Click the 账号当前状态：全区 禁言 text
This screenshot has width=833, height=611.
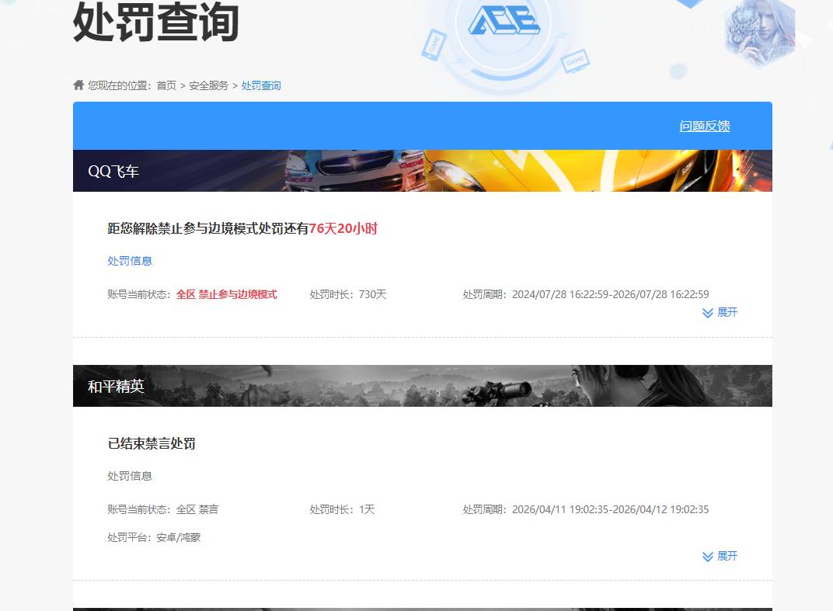tap(162, 509)
